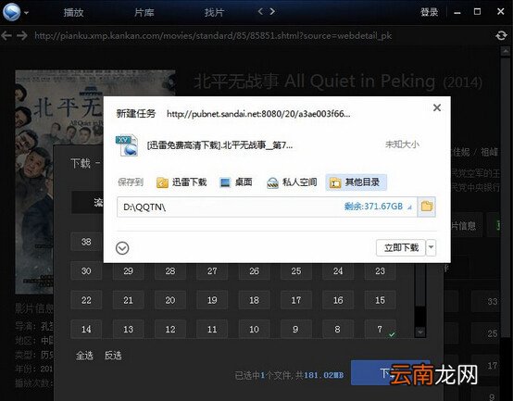Select episode 27 in the download list
The width and height of the screenshot is (513, 401).
coord(212,270)
